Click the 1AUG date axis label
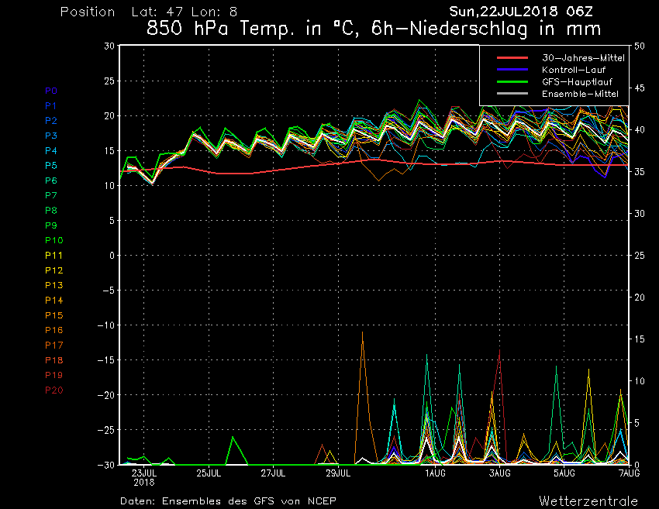659x509 pixels. tap(435, 472)
